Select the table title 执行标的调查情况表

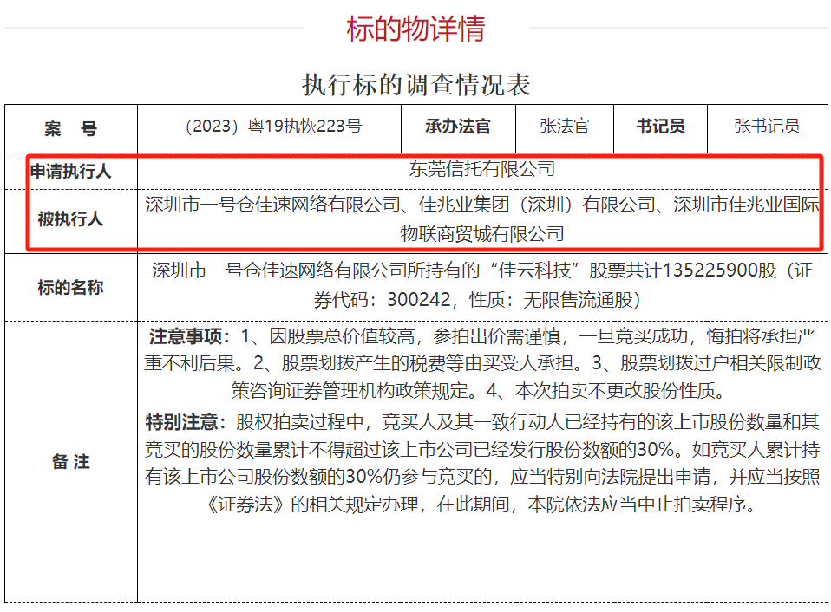(416, 85)
